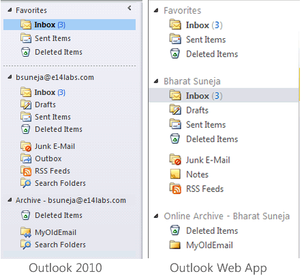The width and height of the screenshot is (304, 276).
Task: Click the Junk E-Mail folder icon in Outlook 2010
Action: (x=26, y=146)
